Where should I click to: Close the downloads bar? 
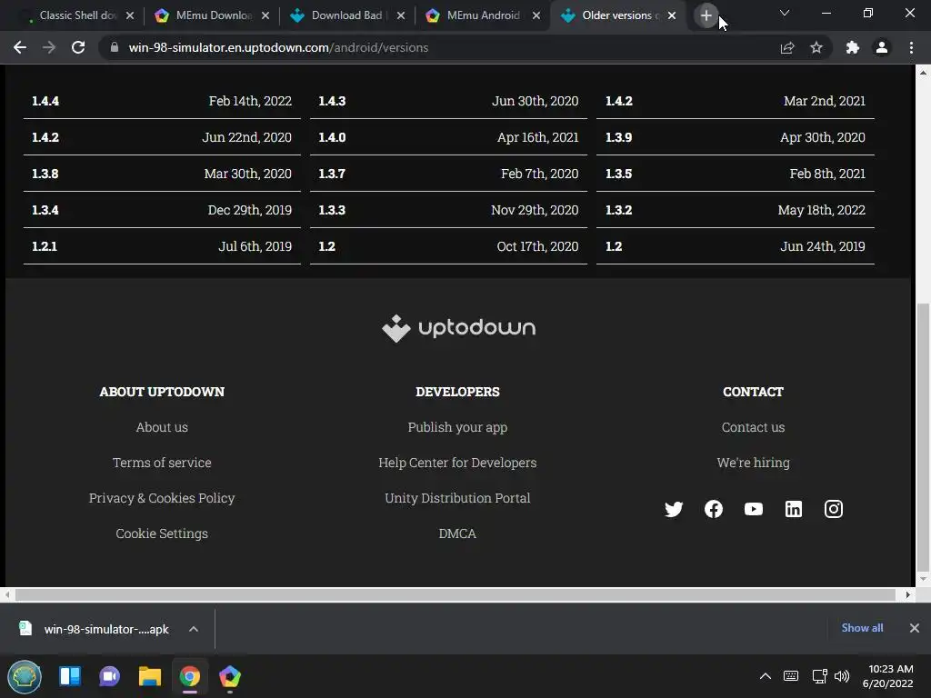pyautogui.click(x=915, y=628)
